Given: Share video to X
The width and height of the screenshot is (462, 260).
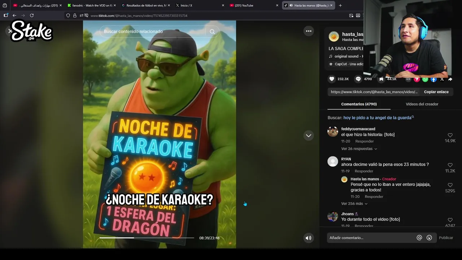Looking at the screenshot, I should pos(442,79).
